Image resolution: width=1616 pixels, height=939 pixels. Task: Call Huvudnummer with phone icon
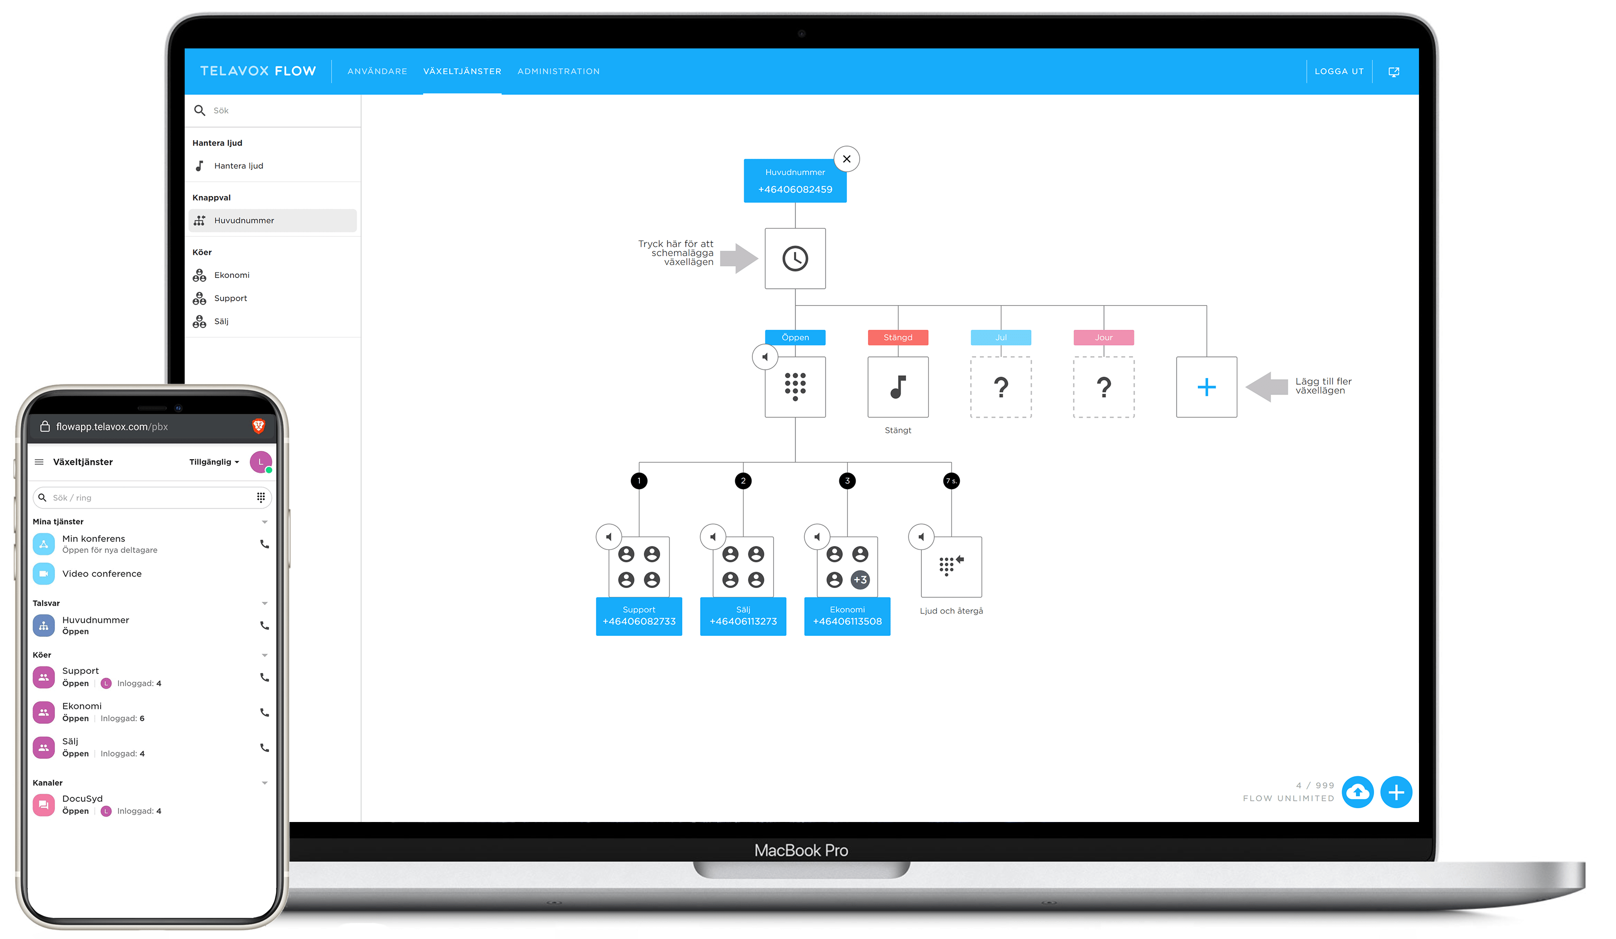tap(264, 626)
